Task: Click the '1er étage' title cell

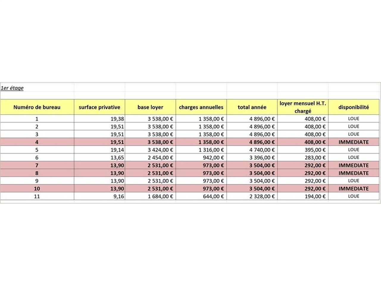Action: tap(12, 88)
